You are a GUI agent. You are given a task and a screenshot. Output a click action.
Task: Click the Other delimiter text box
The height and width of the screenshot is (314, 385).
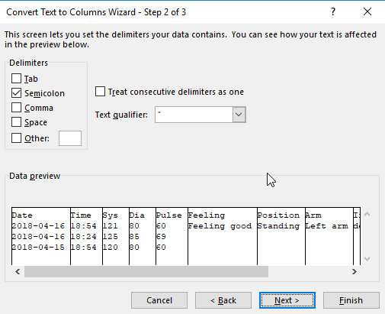(70, 138)
